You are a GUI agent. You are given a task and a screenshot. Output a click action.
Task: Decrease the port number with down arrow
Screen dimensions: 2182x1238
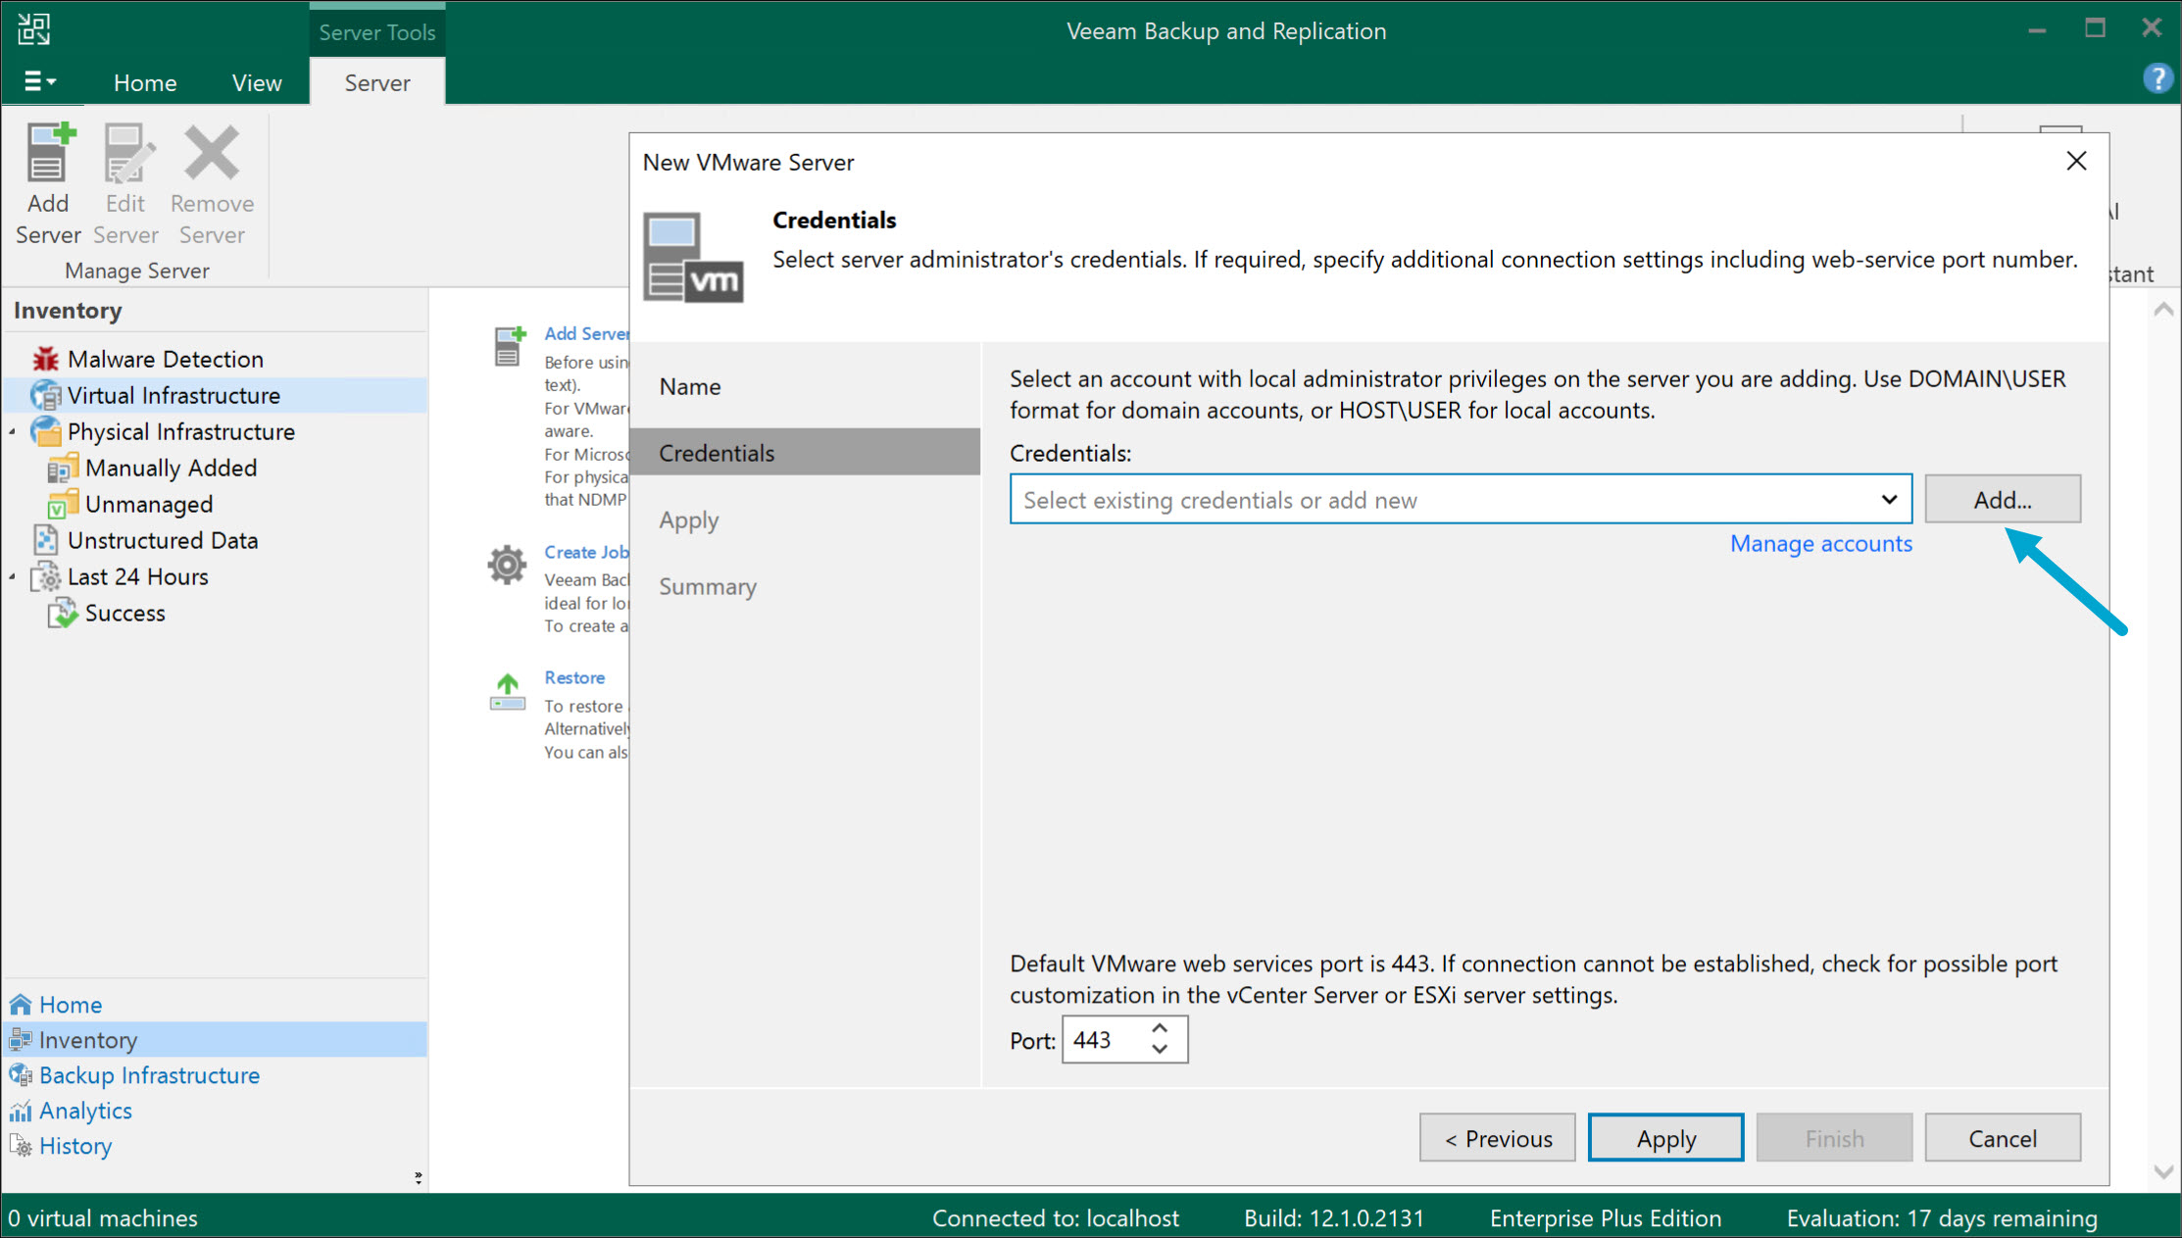click(1160, 1050)
